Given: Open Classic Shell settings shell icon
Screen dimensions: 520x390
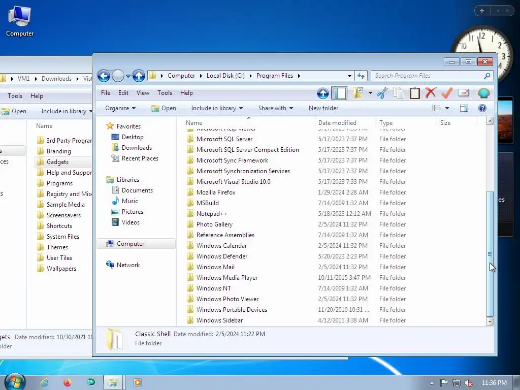Looking at the screenshot, I should click(483, 93).
